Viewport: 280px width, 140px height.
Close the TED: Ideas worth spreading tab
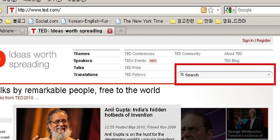(110, 31)
